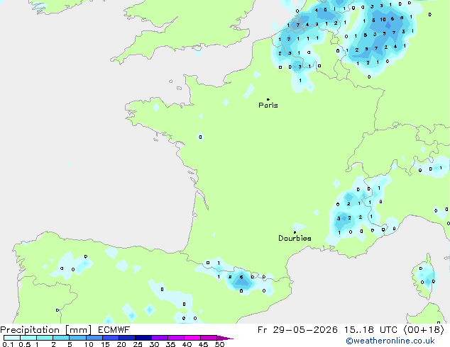Click the 'Precipitation [mm]' title text
The image size is (450, 347).
[x=46, y=330]
